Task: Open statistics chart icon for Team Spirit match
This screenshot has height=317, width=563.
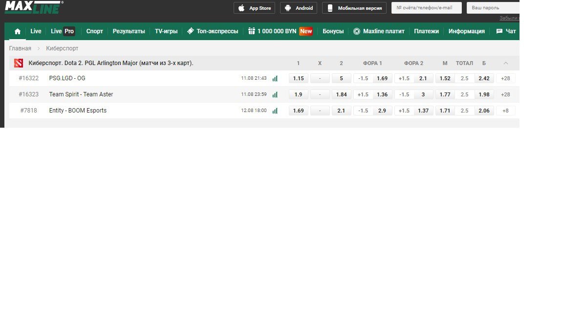Action: (x=275, y=94)
